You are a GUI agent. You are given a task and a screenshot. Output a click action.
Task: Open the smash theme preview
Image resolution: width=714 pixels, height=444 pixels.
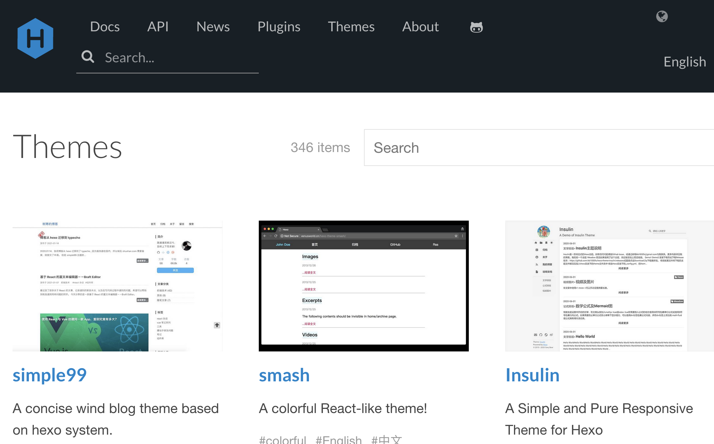click(364, 286)
